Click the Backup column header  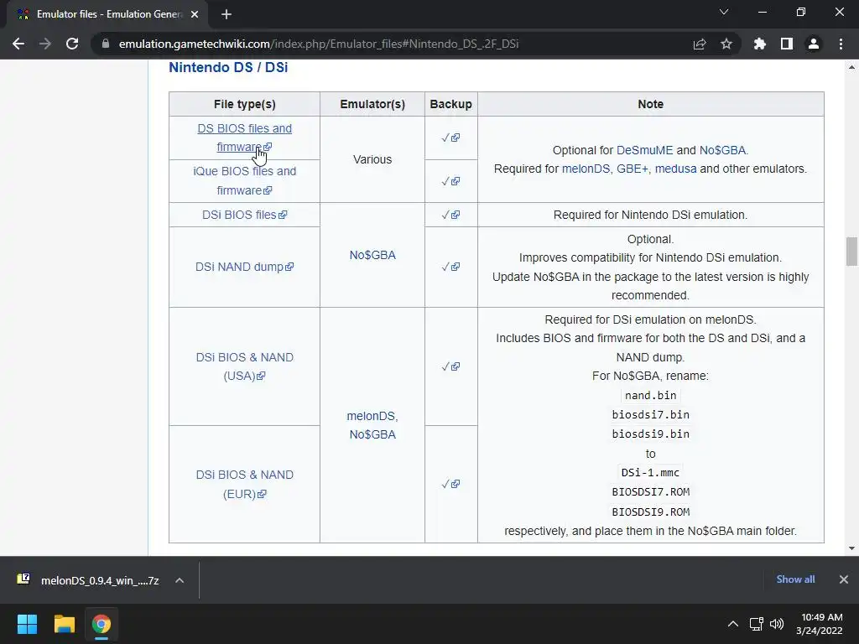[450, 104]
